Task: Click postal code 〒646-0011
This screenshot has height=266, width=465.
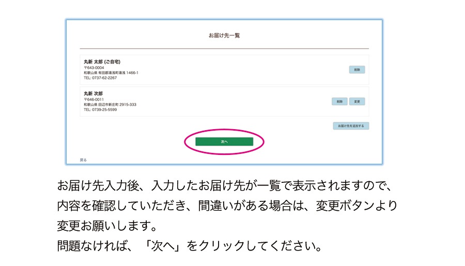Action: 94,99
